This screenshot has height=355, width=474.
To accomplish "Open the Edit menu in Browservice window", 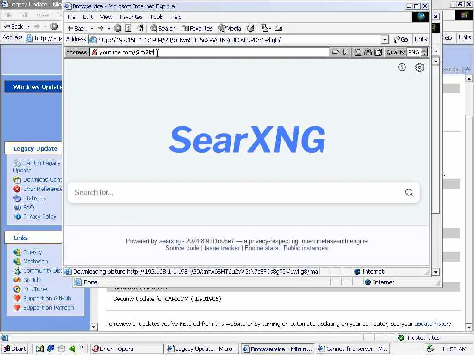I will click(x=87, y=17).
